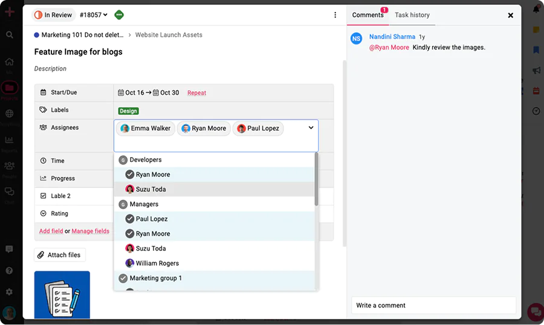Image resolution: width=544 pixels, height=325 pixels.
Task: Close the task detail panel
Action: (x=510, y=15)
